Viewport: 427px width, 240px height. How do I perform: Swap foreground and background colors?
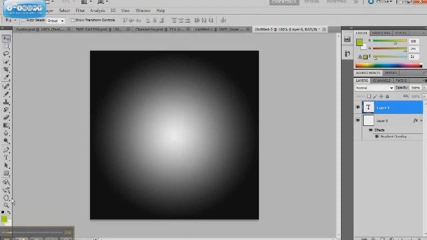9,212
